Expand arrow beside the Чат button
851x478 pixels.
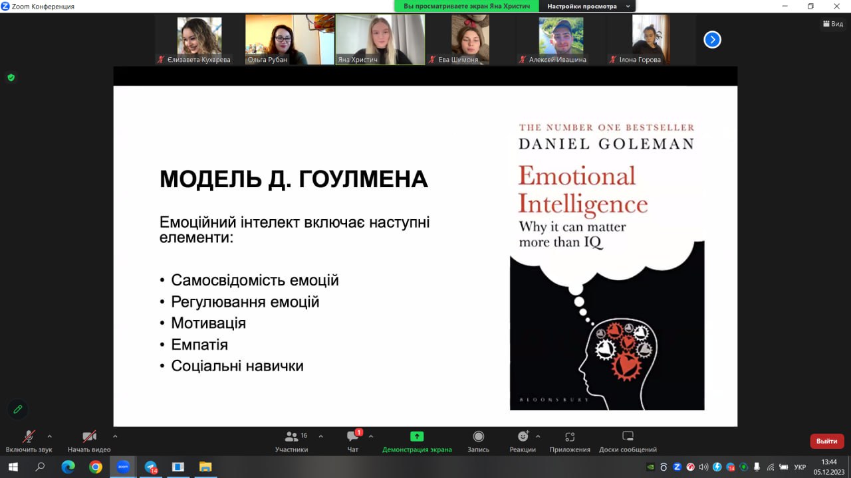click(371, 437)
